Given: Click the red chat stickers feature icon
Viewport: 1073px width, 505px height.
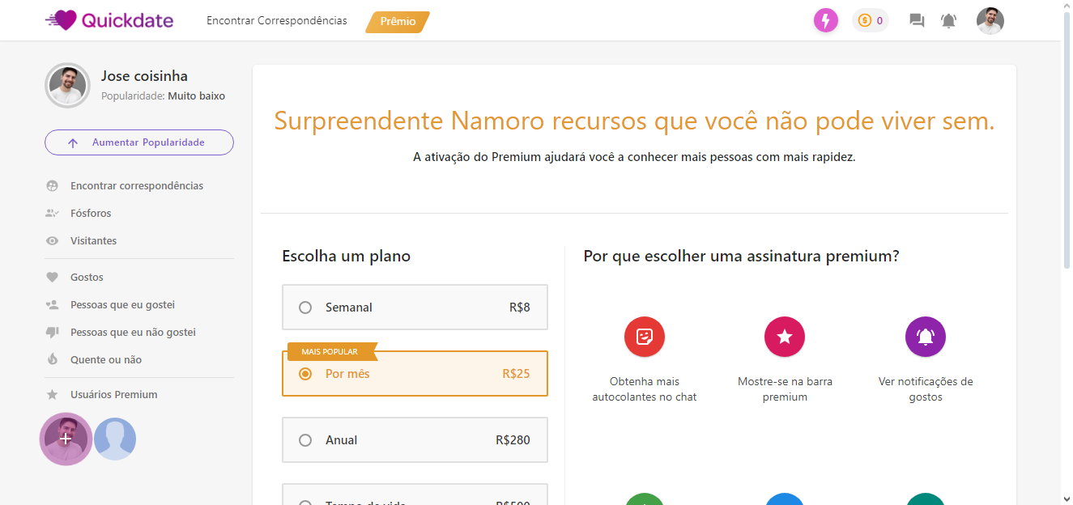Looking at the screenshot, I should (x=645, y=337).
